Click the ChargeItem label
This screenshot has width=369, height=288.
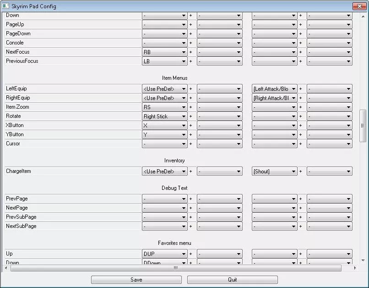coord(18,171)
